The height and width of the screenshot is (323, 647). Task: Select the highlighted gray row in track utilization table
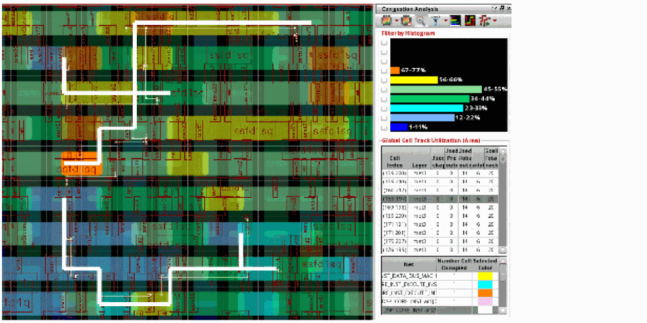(x=440, y=199)
